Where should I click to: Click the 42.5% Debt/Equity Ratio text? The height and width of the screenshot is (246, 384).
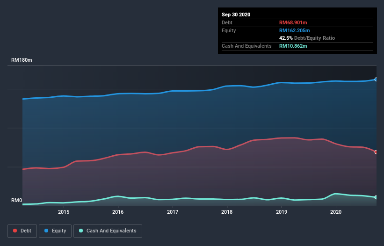tap(307, 38)
